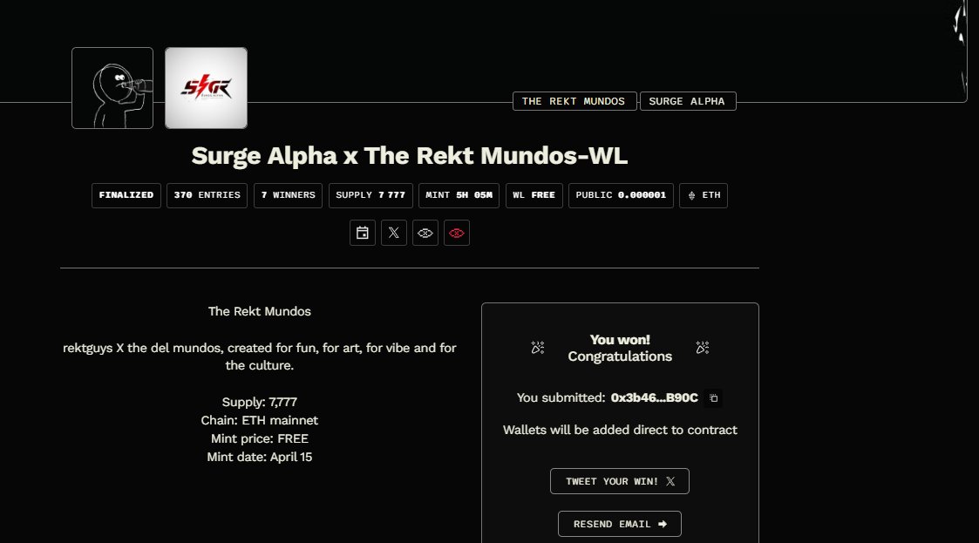Click 'Supply: 7,777' description line

pos(260,402)
